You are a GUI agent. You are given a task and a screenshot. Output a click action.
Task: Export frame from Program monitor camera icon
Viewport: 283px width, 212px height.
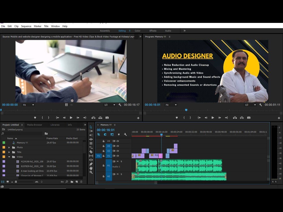(x=249, y=118)
